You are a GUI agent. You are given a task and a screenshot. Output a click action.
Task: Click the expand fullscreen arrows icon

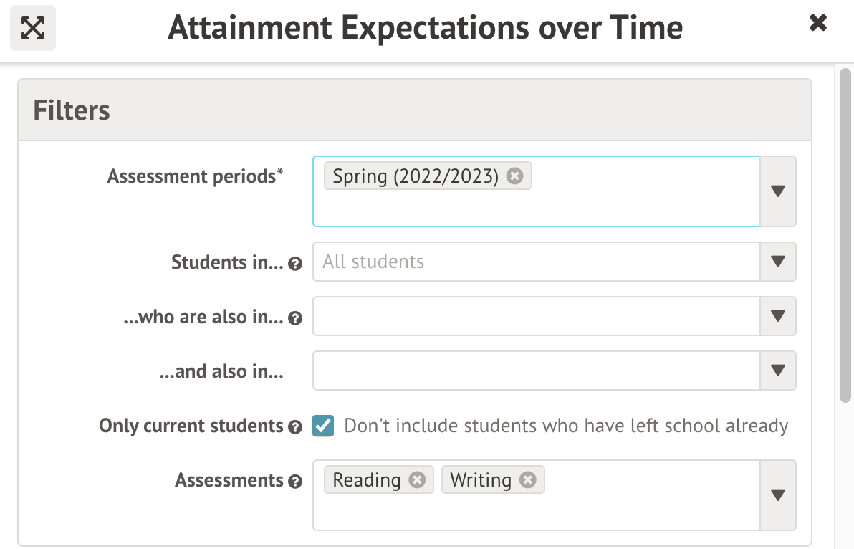tap(33, 28)
